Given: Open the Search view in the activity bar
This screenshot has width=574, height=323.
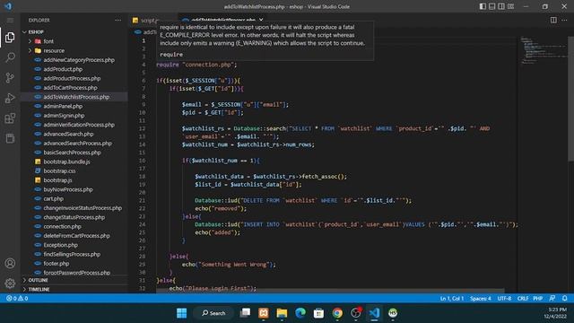Looking at the screenshot, I should (10, 57).
